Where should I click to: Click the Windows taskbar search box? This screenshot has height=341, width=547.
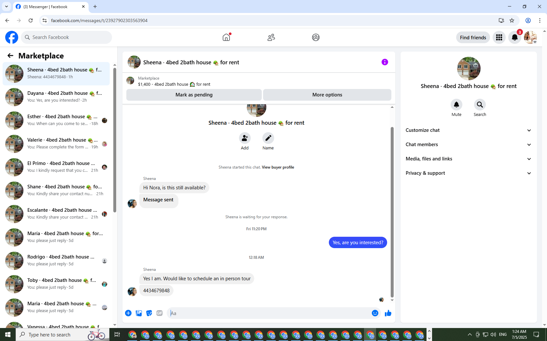(x=63, y=335)
